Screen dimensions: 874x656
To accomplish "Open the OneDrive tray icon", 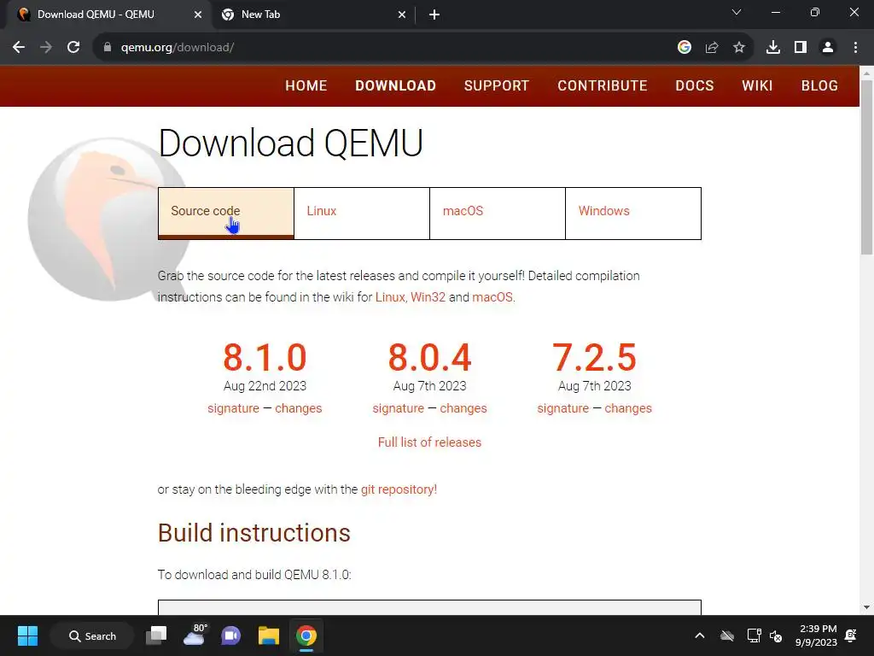I will [x=727, y=635].
